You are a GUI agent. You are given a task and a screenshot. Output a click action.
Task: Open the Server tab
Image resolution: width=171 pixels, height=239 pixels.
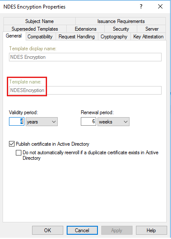pos(152,29)
